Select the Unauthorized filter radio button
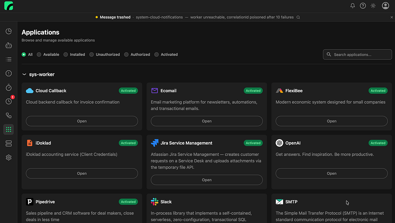 tap(91, 54)
